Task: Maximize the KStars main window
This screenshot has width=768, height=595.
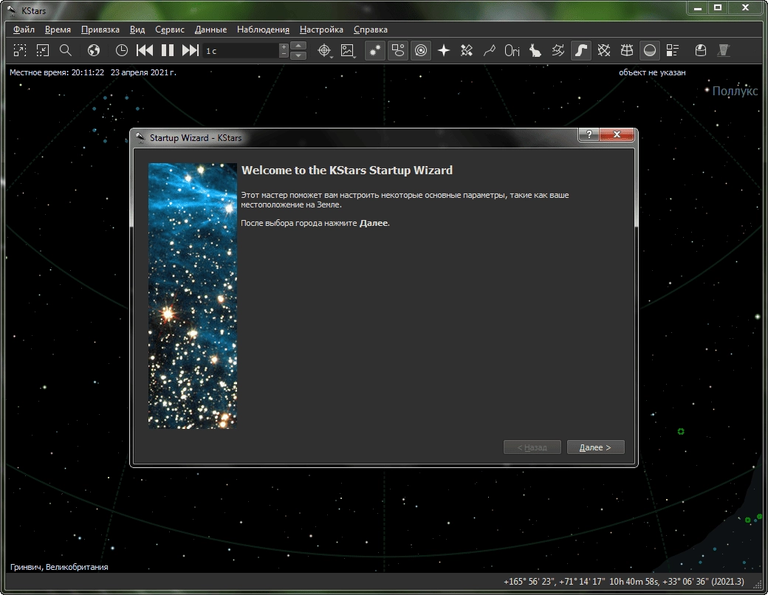Action: pos(718,8)
